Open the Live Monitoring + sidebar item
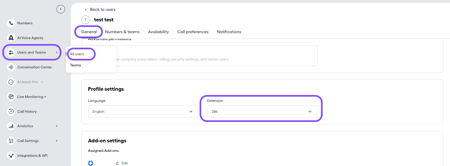This screenshot has height=166, width=450. (32, 97)
